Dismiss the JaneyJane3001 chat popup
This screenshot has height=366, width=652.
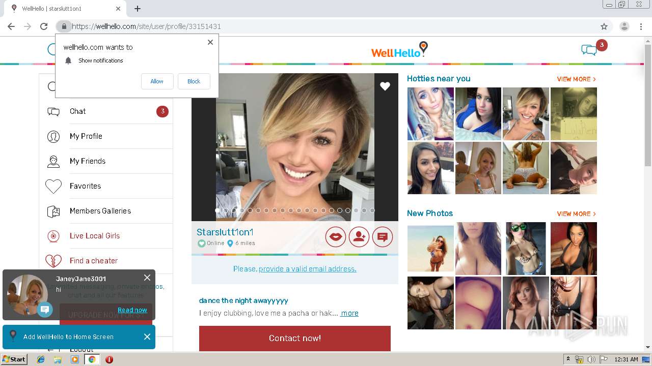pos(147,278)
